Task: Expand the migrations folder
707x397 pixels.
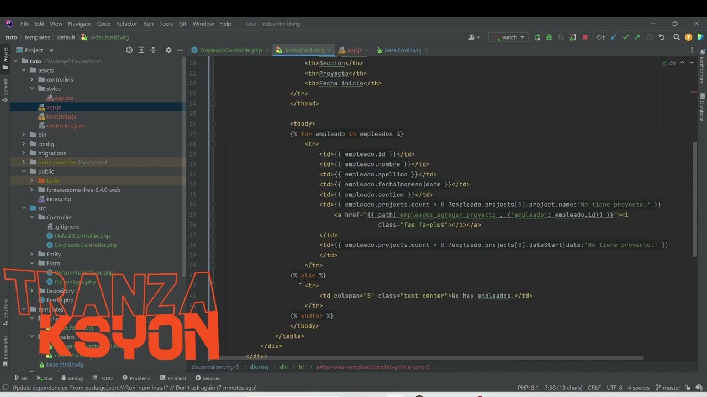Action: pyautogui.click(x=24, y=153)
